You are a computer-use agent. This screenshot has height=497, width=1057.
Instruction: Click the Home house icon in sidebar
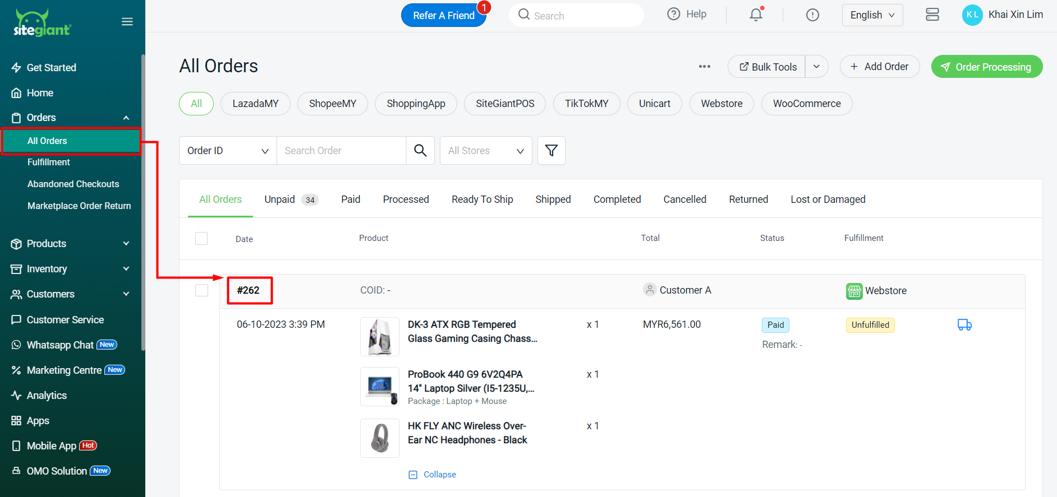(x=16, y=93)
